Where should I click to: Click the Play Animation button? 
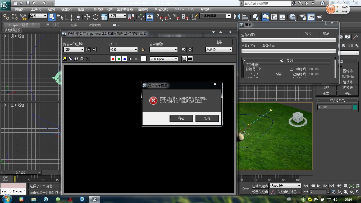pos(319,186)
